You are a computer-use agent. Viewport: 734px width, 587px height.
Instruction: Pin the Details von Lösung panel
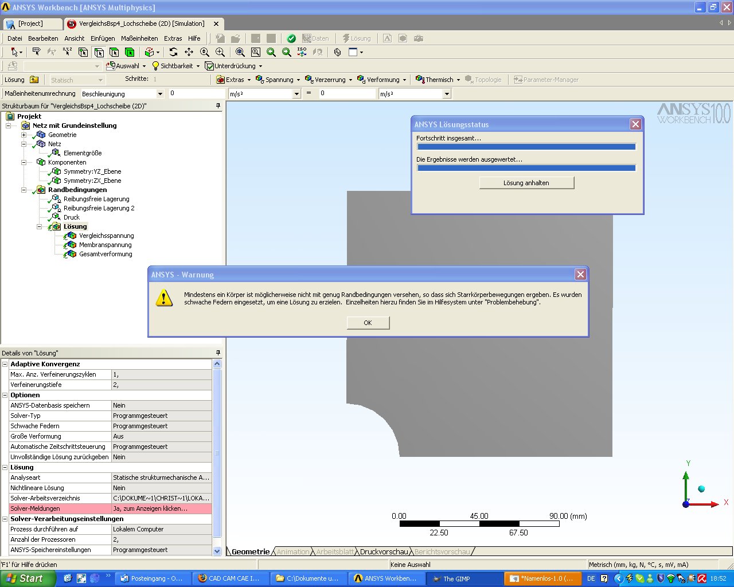(x=218, y=353)
